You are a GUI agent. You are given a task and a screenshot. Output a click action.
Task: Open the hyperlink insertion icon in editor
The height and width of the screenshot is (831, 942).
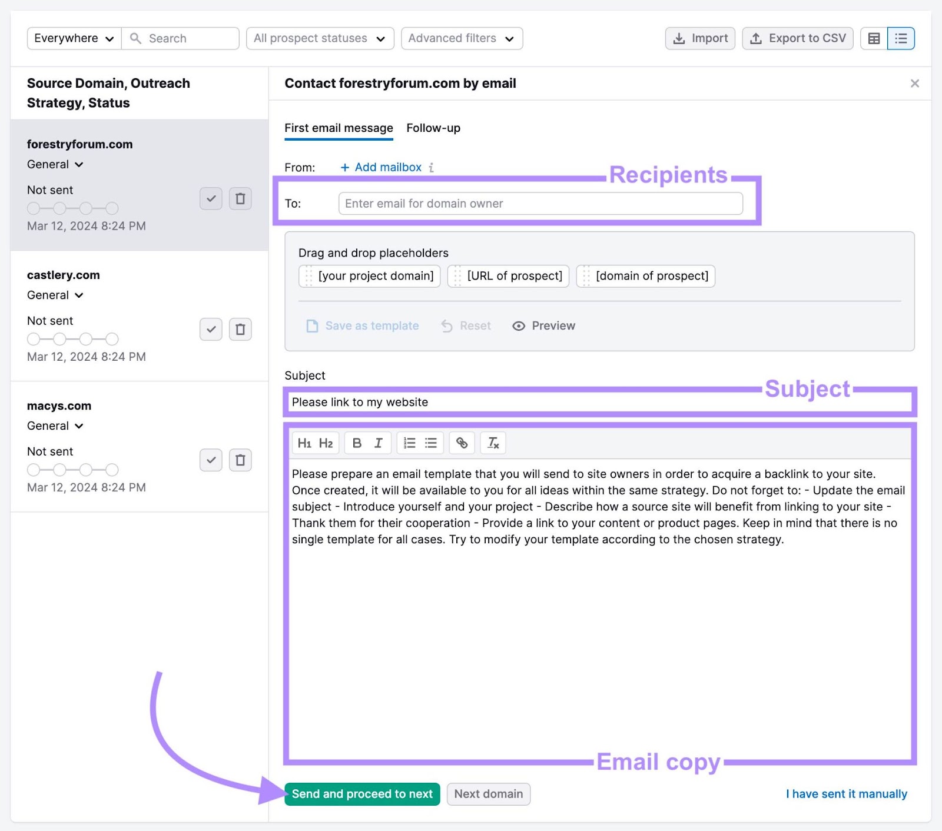tap(462, 443)
